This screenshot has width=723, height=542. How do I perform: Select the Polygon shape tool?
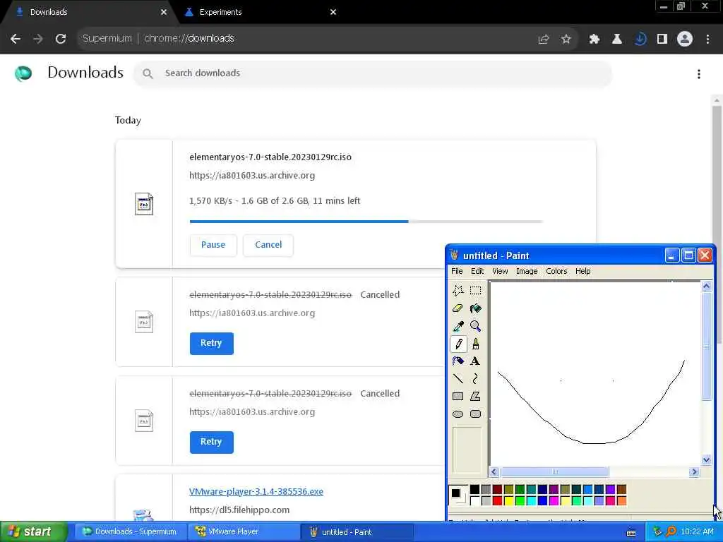pyautogui.click(x=475, y=397)
